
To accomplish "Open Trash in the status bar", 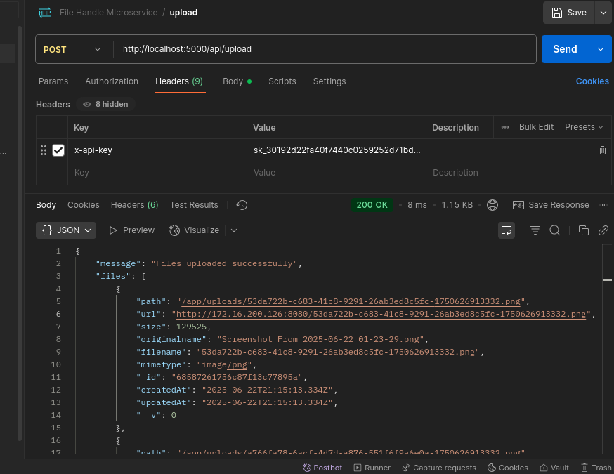I will pyautogui.click(x=596, y=468).
